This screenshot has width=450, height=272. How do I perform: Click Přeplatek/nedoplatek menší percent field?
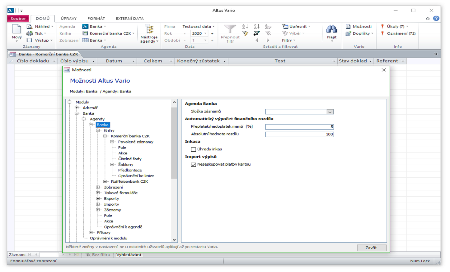[299, 127]
